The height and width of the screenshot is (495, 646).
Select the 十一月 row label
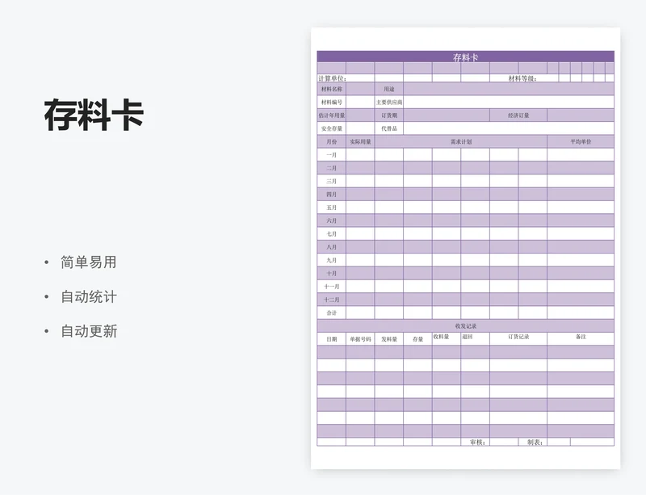pos(332,287)
